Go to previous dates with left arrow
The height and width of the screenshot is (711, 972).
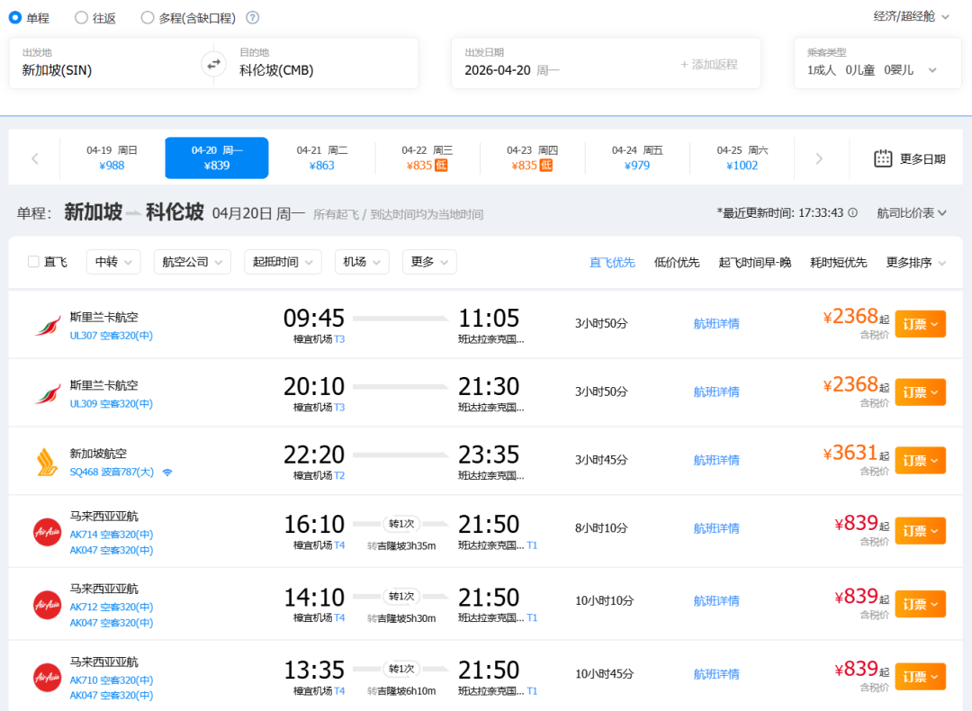35,158
